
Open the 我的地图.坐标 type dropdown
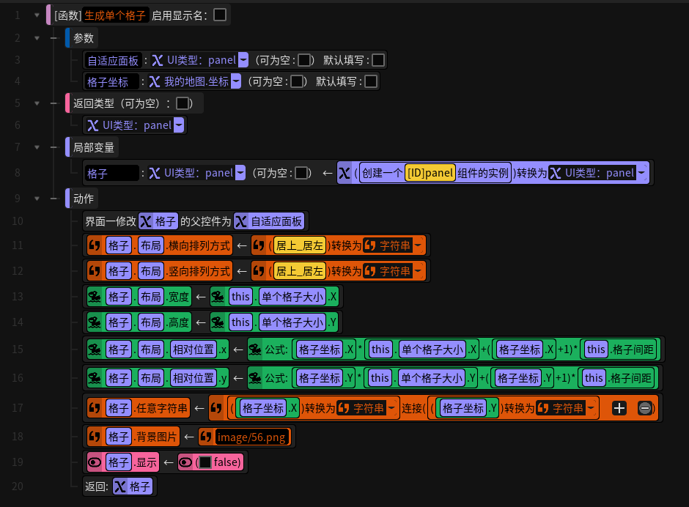[x=236, y=81]
